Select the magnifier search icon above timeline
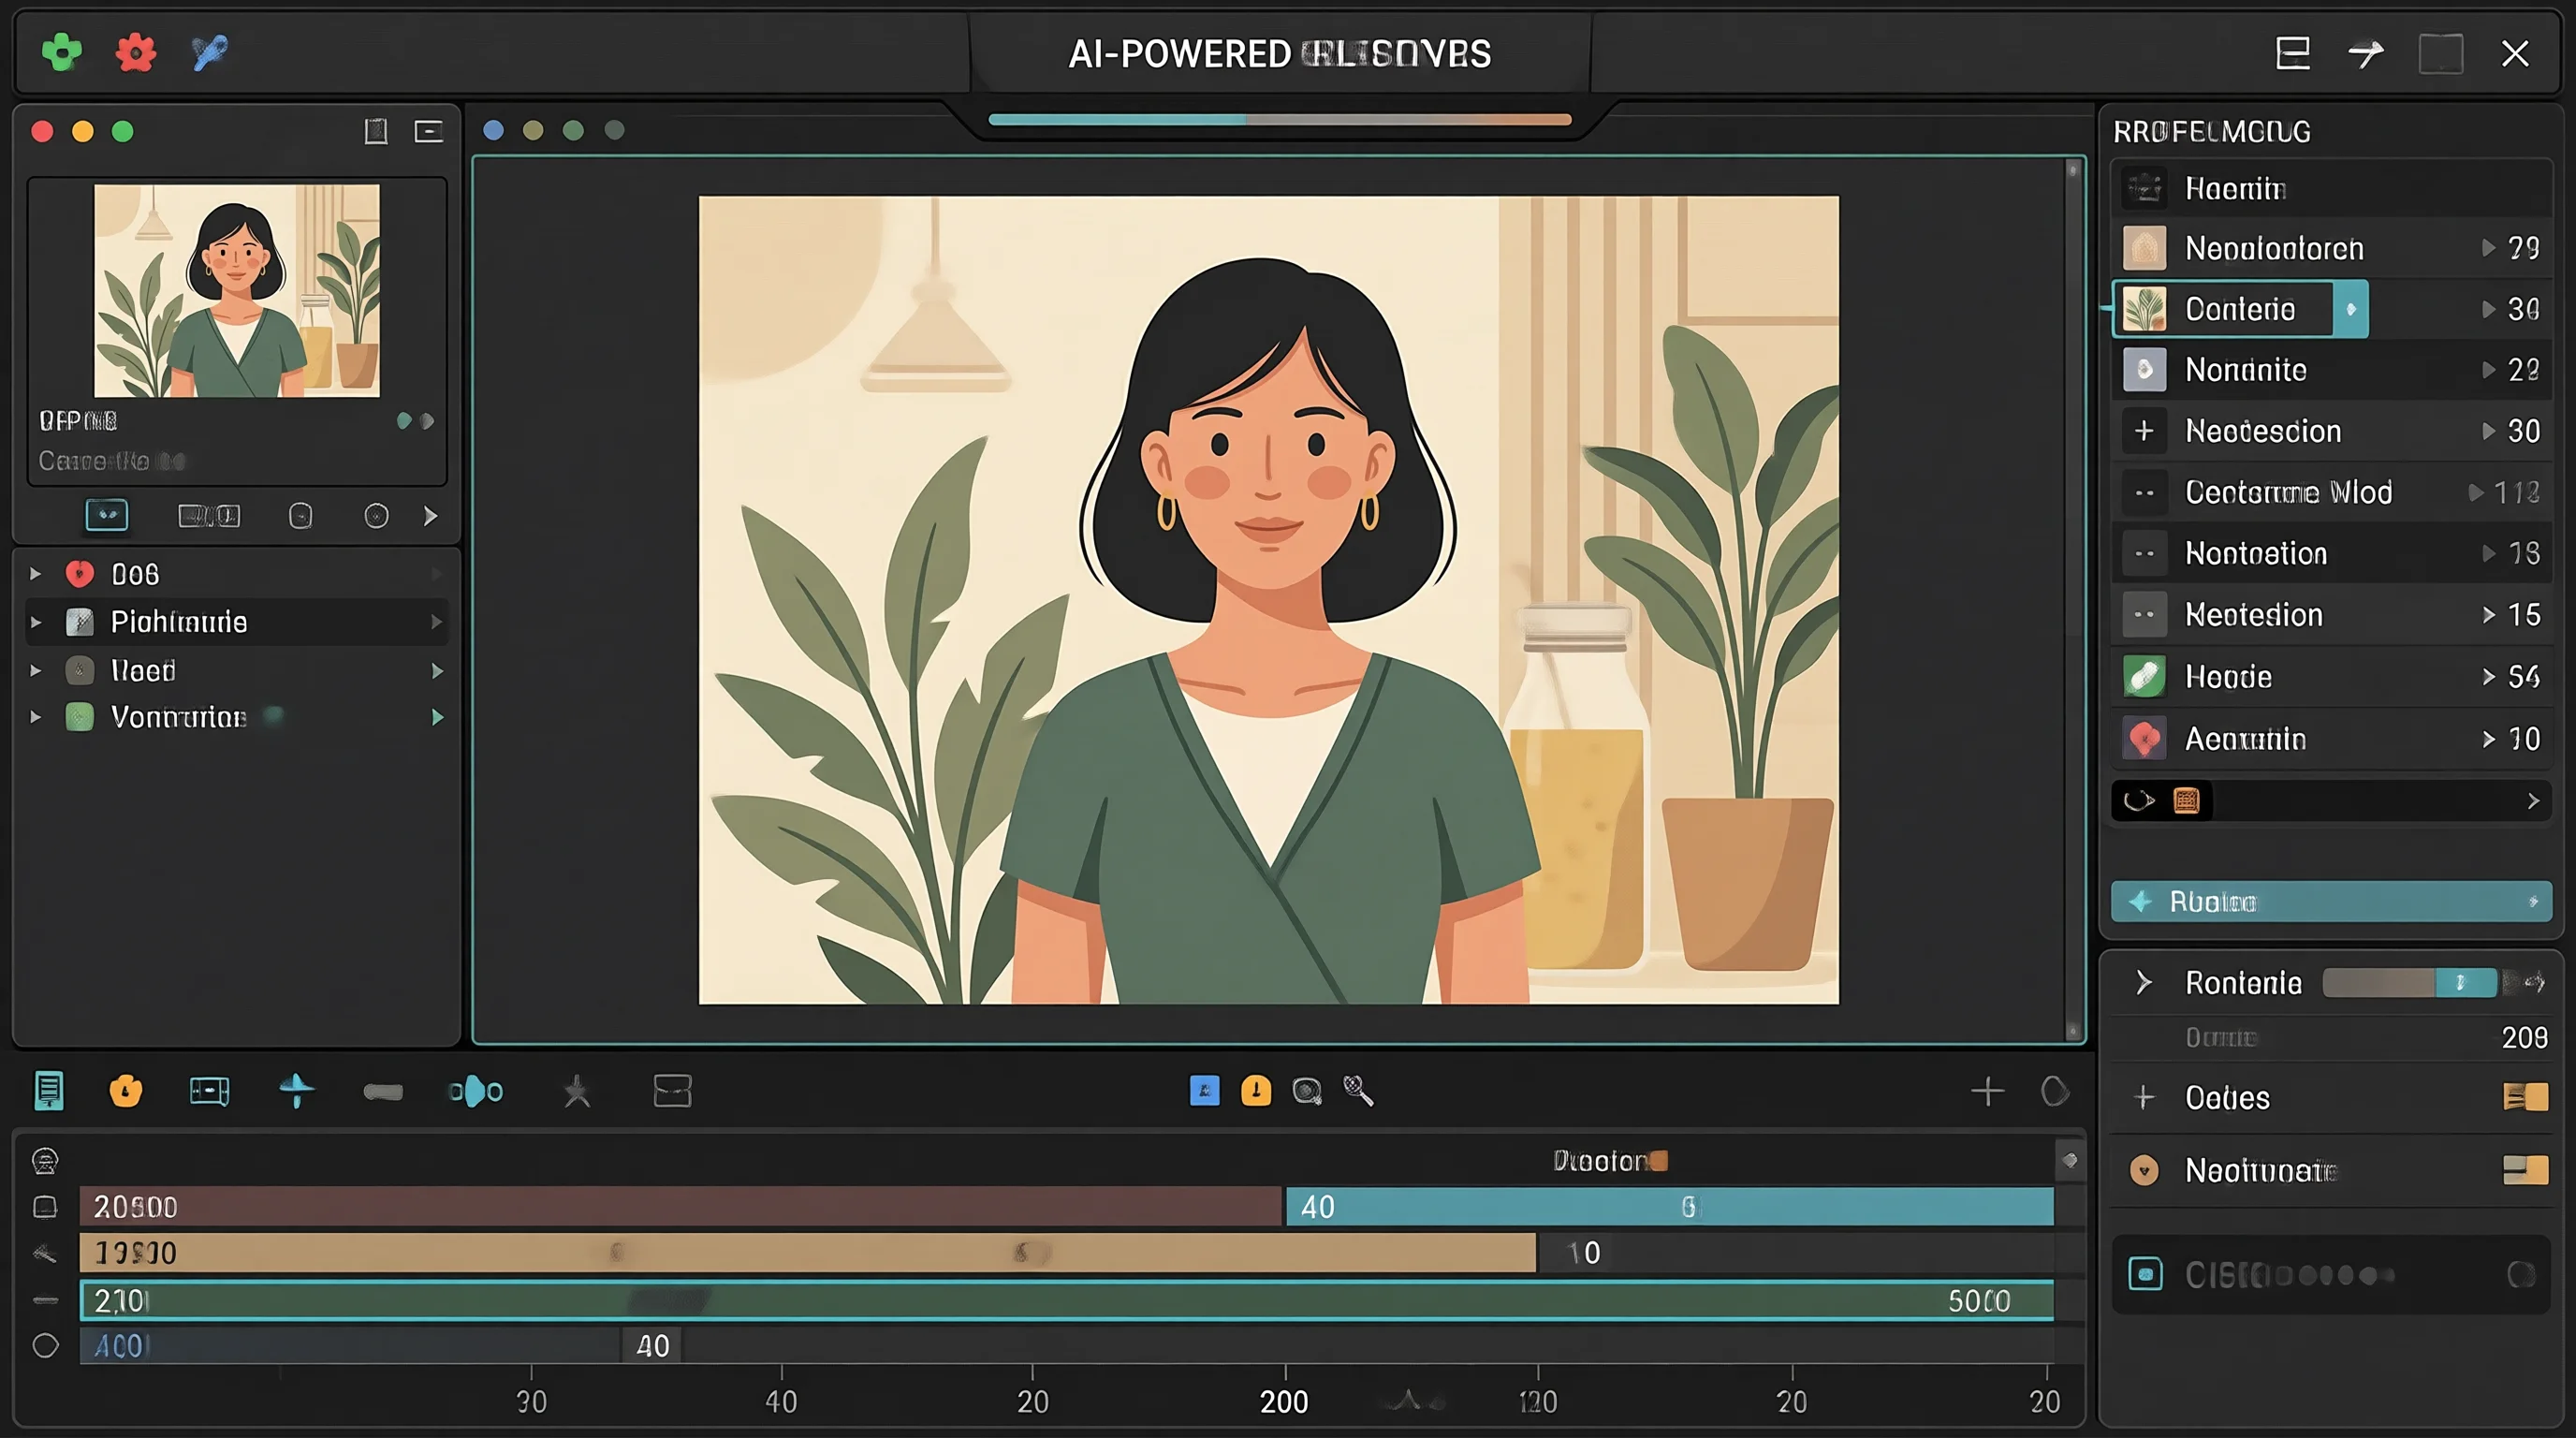The image size is (2576, 1438). (x=1358, y=1090)
